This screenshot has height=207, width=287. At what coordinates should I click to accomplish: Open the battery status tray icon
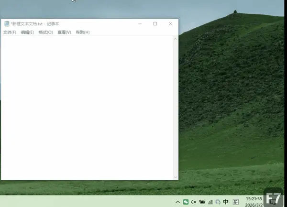point(202,202)
